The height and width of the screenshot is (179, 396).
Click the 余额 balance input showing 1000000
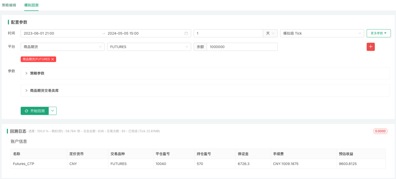click(242, 47)
